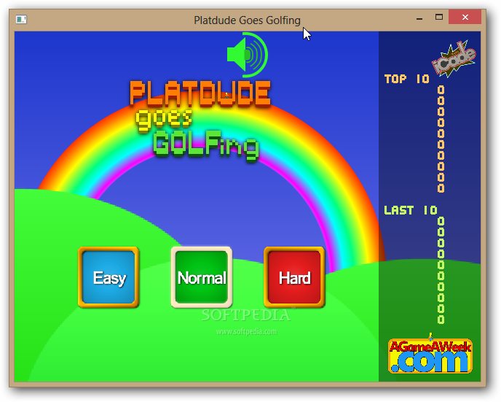501x402 pixels.
Task: Click the 'Platdude Goes Golfing' window title
Action: pos(247,20)
